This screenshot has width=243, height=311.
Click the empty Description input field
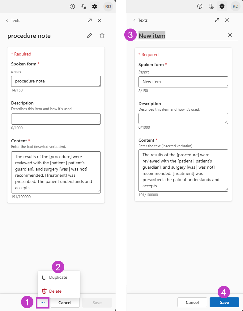click(56, 119)
